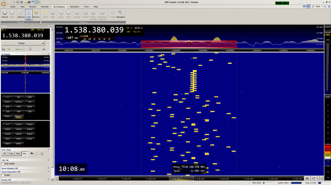Screen dimensions: 331x185
Task: Open the Tools ribbon tab
Action: (86, 7)
